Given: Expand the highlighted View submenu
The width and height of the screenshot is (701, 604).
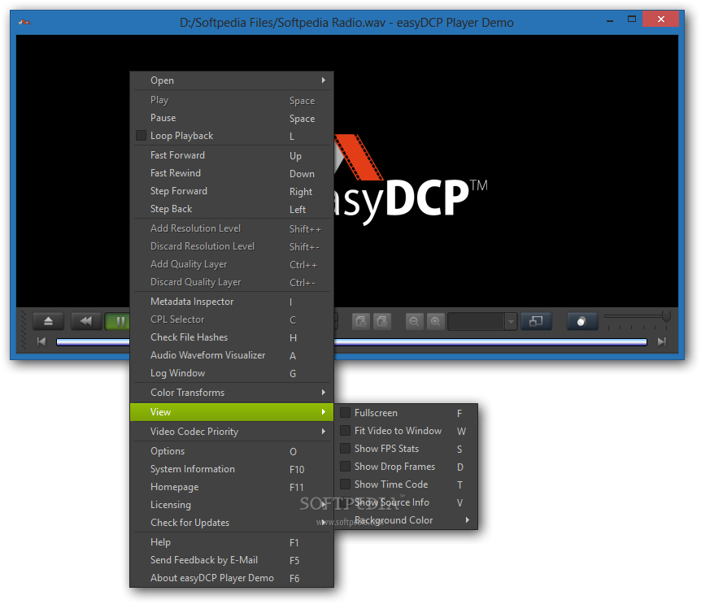Looking at the screenshot, I should tap(232, 412).
